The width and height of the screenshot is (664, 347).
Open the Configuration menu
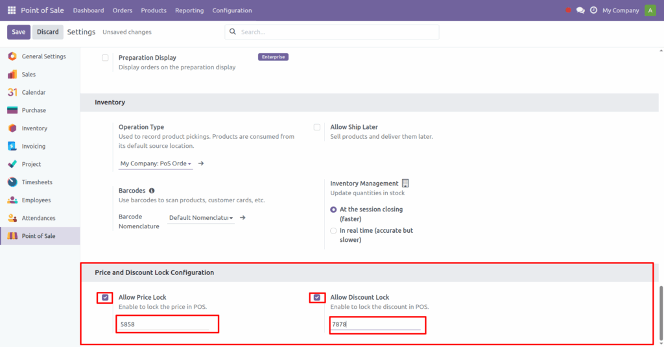click(232, 10)
